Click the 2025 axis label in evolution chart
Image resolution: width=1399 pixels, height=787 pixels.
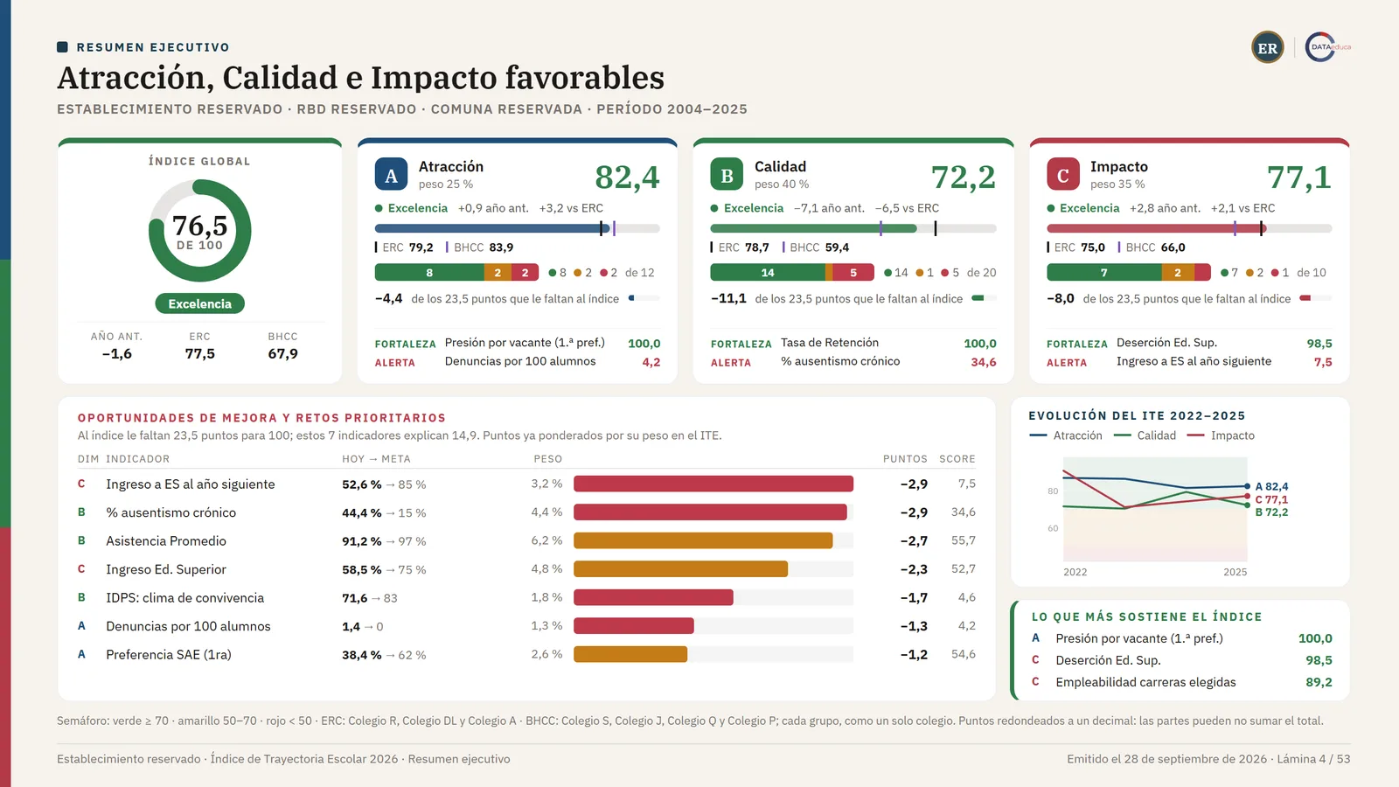point(1235,572)
